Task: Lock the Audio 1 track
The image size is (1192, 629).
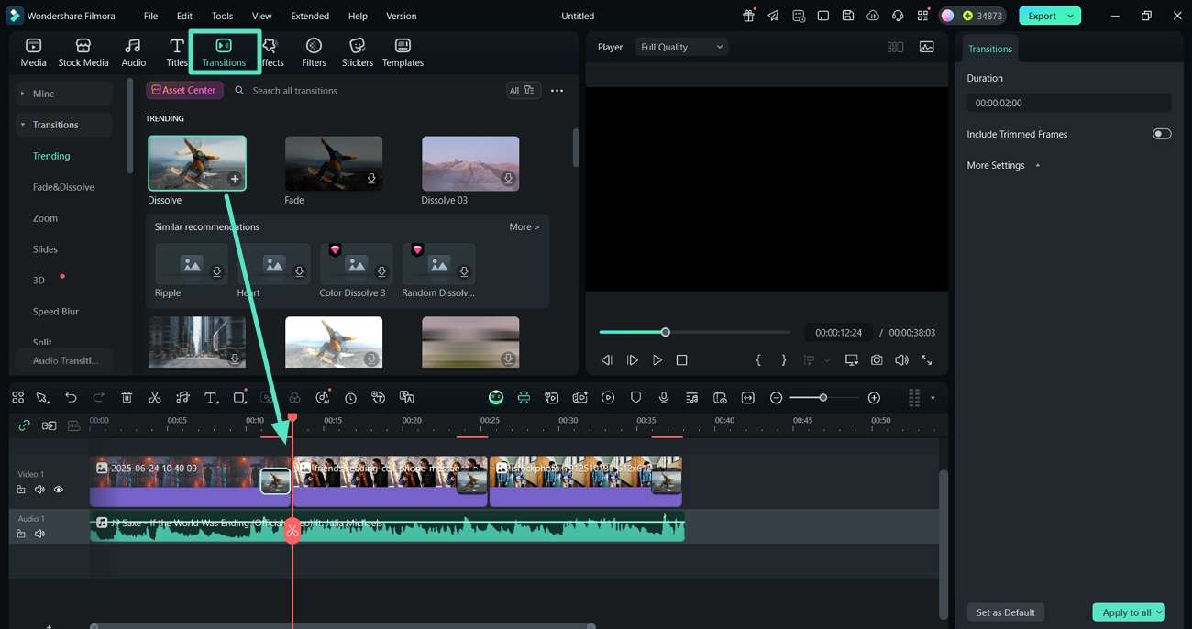Action: (21, 534)
